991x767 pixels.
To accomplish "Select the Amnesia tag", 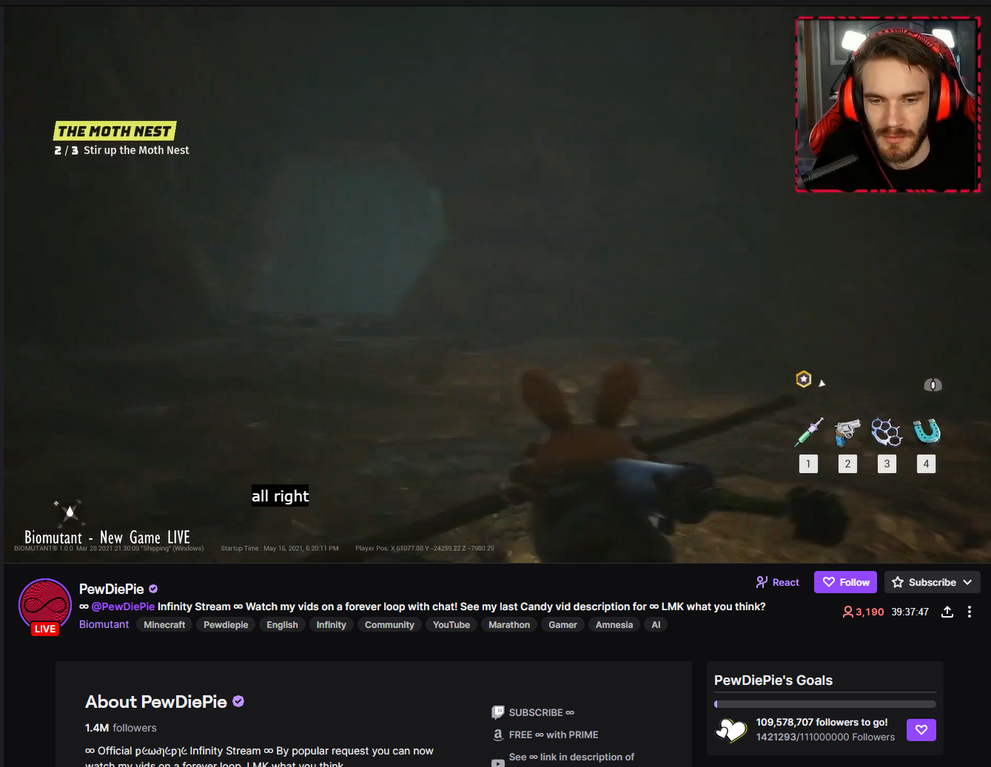I will (x=614, y=625).
